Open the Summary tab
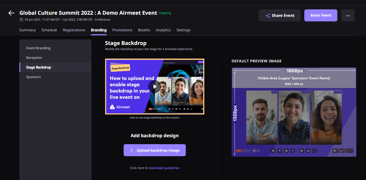The height and width of the screenshot is (180, 366). click(x=28, y=30)
